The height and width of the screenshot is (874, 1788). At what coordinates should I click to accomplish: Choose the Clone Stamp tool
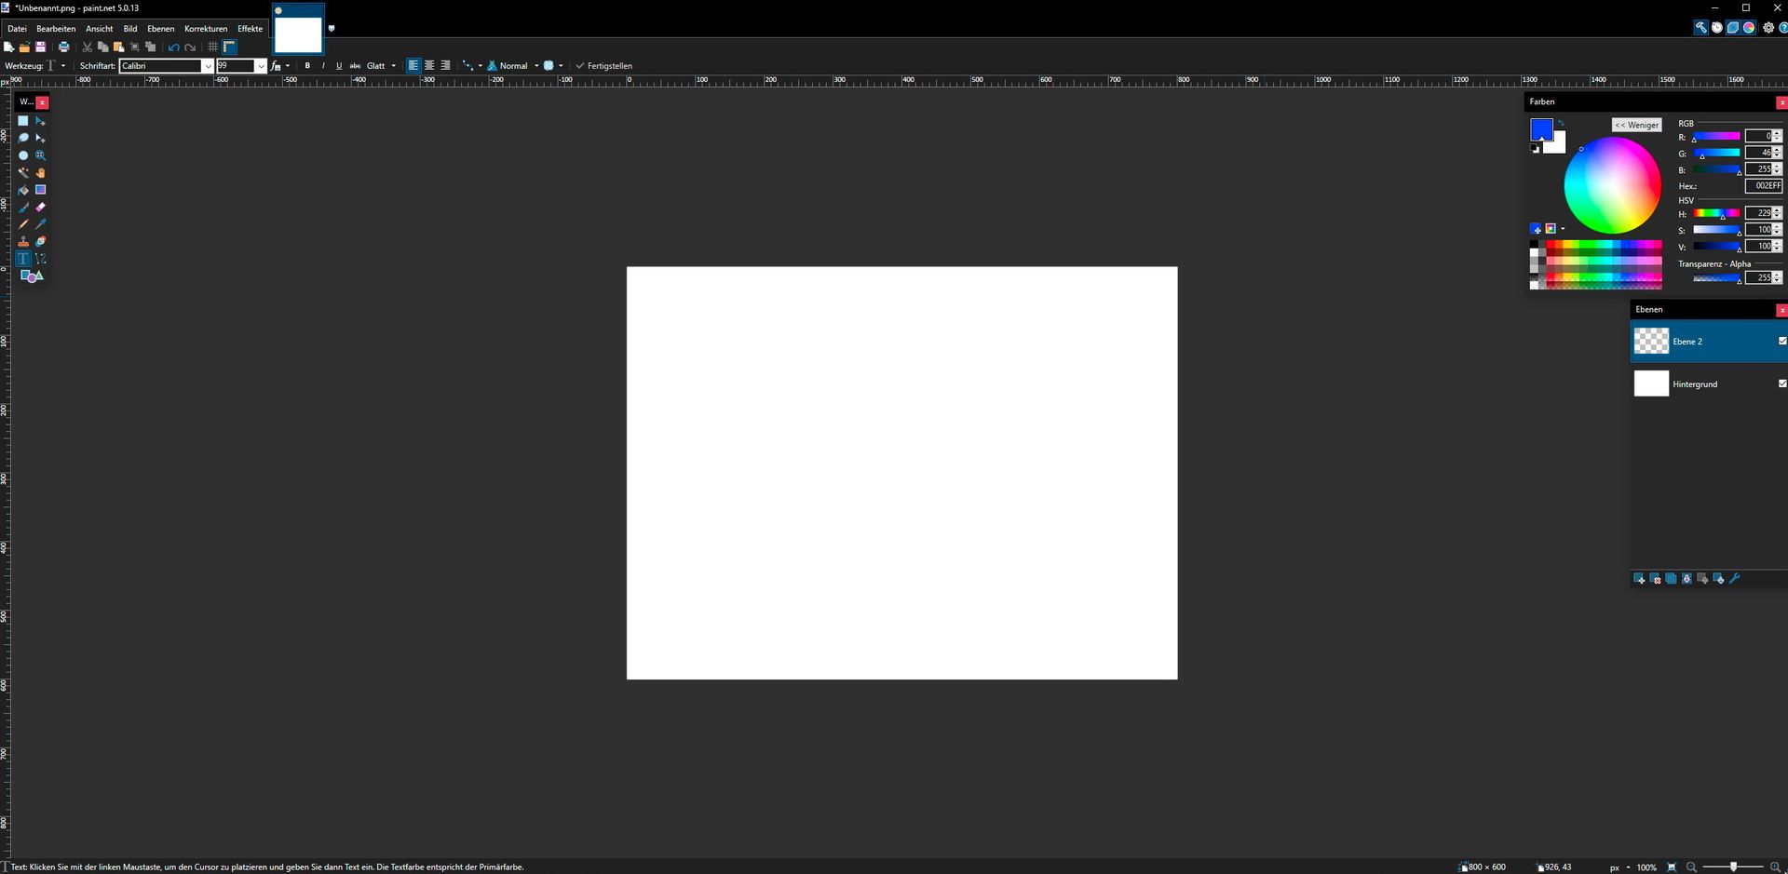pos(23,242)
